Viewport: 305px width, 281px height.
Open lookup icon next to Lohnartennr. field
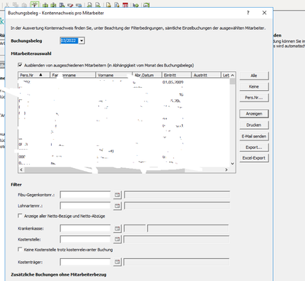tap(117, 205)
